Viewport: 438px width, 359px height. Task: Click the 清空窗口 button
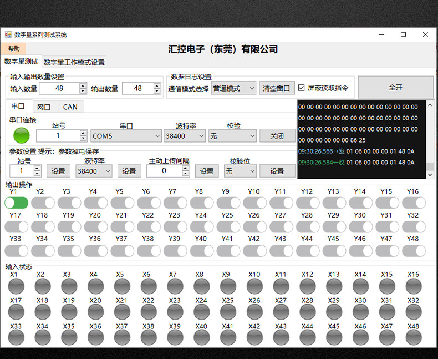pyautogui.click(x=277, y=88)
